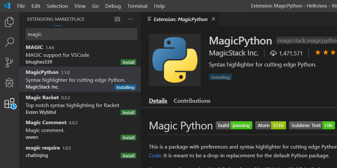
Task: Click the VS Code logo icon
Action: [x=7, y=6]
